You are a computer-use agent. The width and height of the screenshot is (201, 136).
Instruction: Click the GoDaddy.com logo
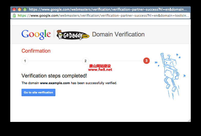tap(73, 35)
